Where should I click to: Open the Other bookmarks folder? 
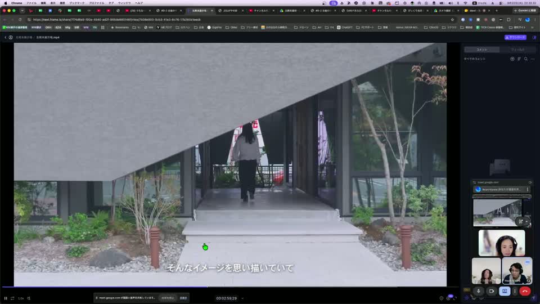[231, 27]
